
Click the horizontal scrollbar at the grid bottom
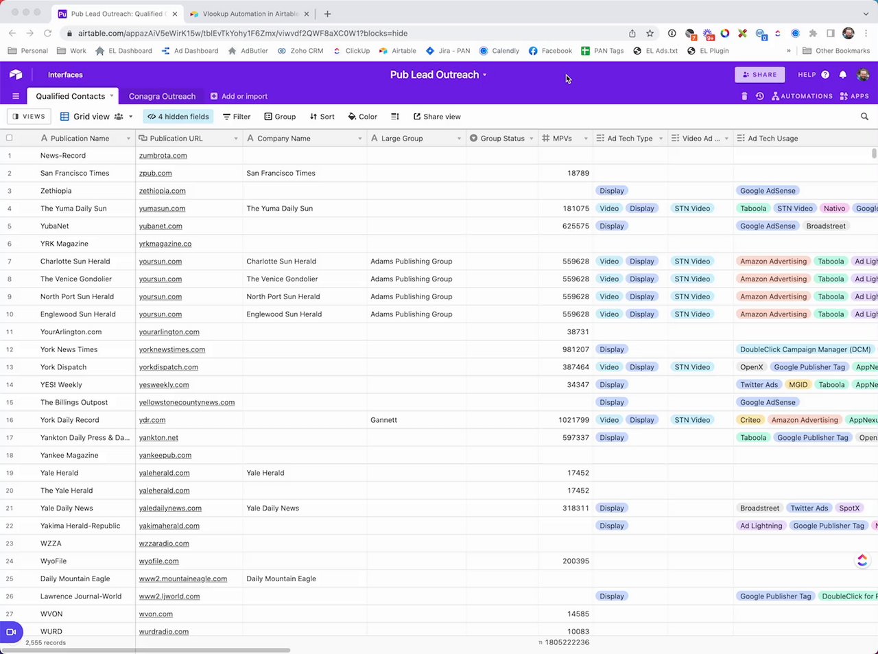click(x=147, y=650)
